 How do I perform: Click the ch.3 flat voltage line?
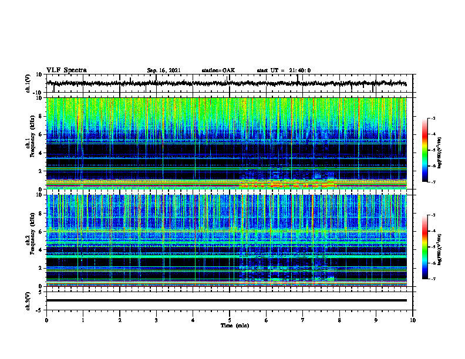pyautogui.click(x=226, y=300)
